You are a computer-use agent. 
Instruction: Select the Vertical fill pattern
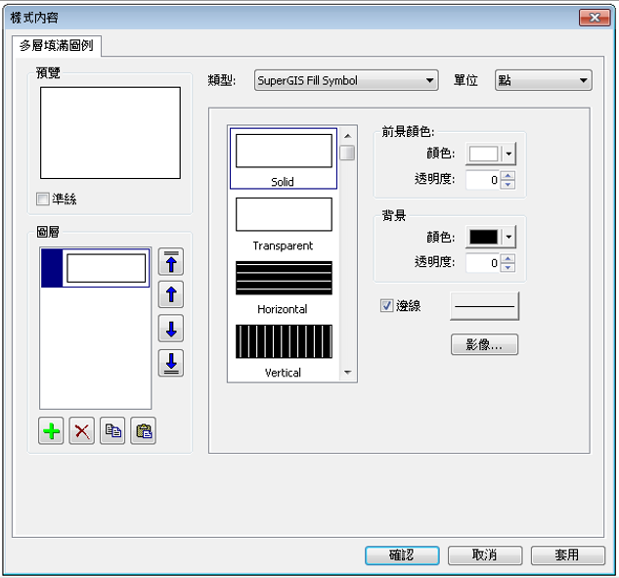pyautogui.click(x=284, y=350)
